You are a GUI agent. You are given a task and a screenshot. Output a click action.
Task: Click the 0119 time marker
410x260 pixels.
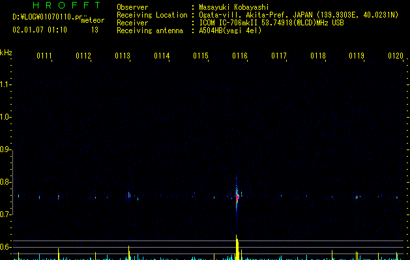click(x=357, y=56)
